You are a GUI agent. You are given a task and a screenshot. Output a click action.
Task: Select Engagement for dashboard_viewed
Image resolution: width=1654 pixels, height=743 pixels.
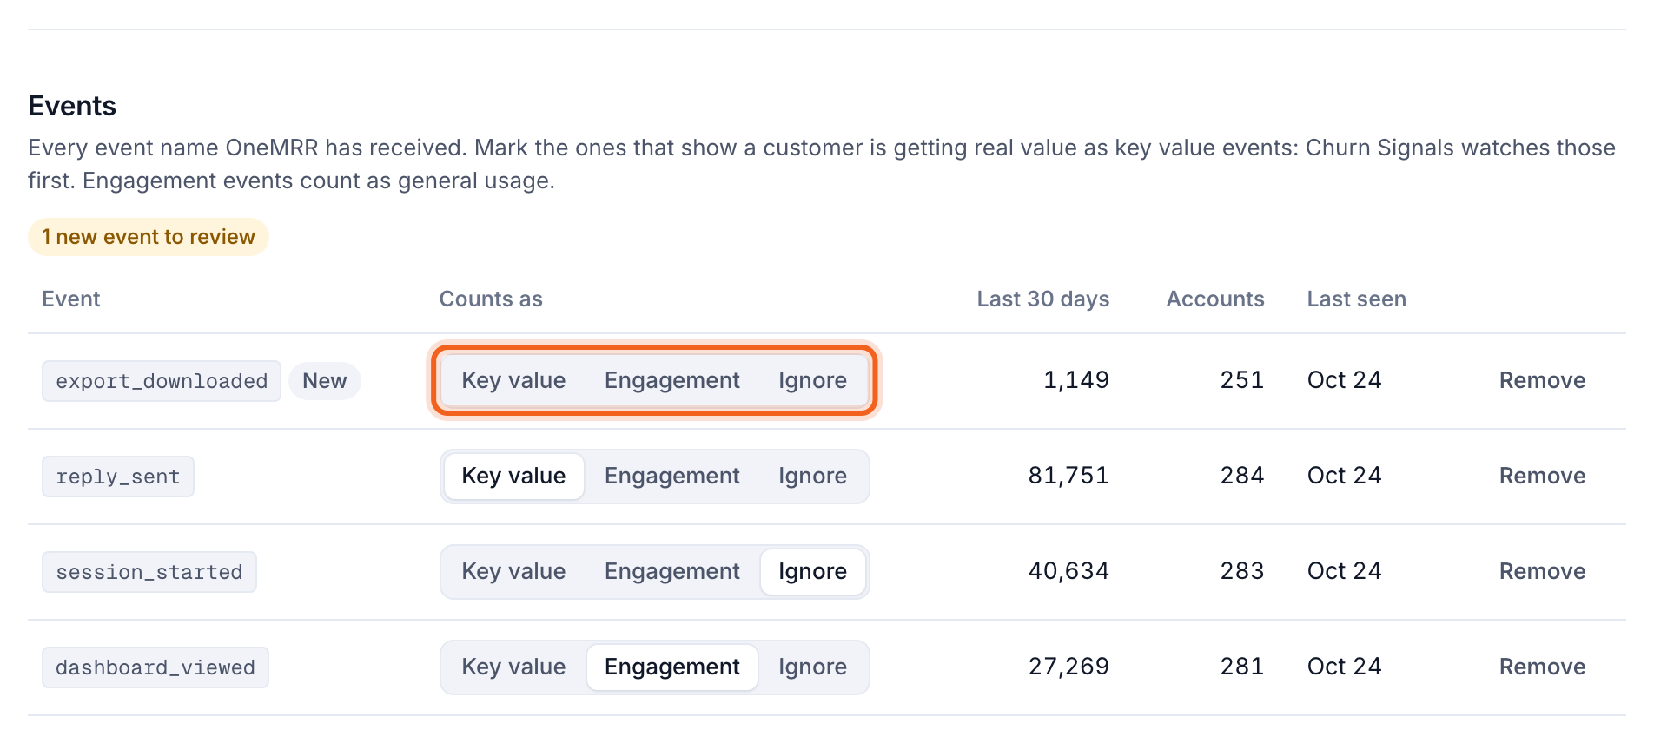(672, 667)
